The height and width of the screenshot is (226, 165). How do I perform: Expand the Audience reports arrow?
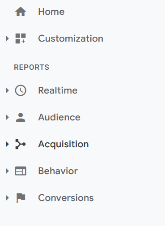[7, 117]
